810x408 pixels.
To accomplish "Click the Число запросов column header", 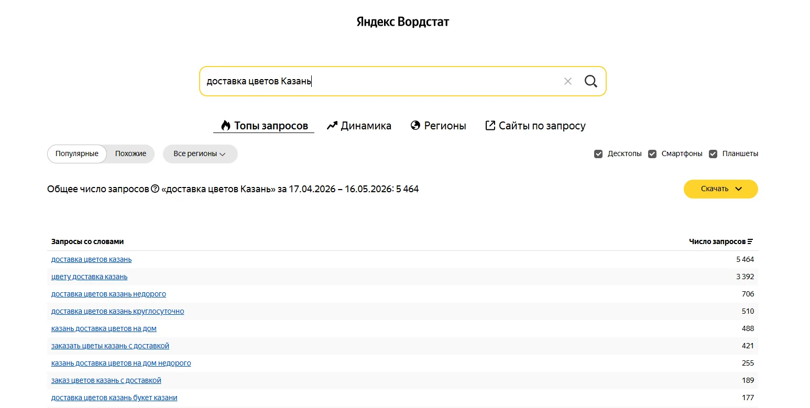I will 717,241.
